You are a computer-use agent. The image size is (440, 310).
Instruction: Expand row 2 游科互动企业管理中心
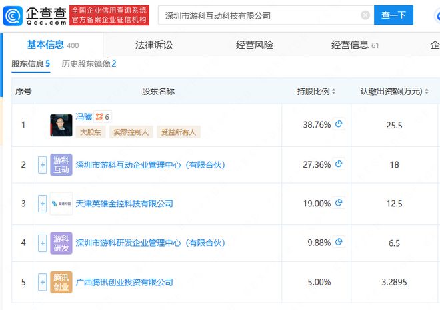(x=43, y=164)
